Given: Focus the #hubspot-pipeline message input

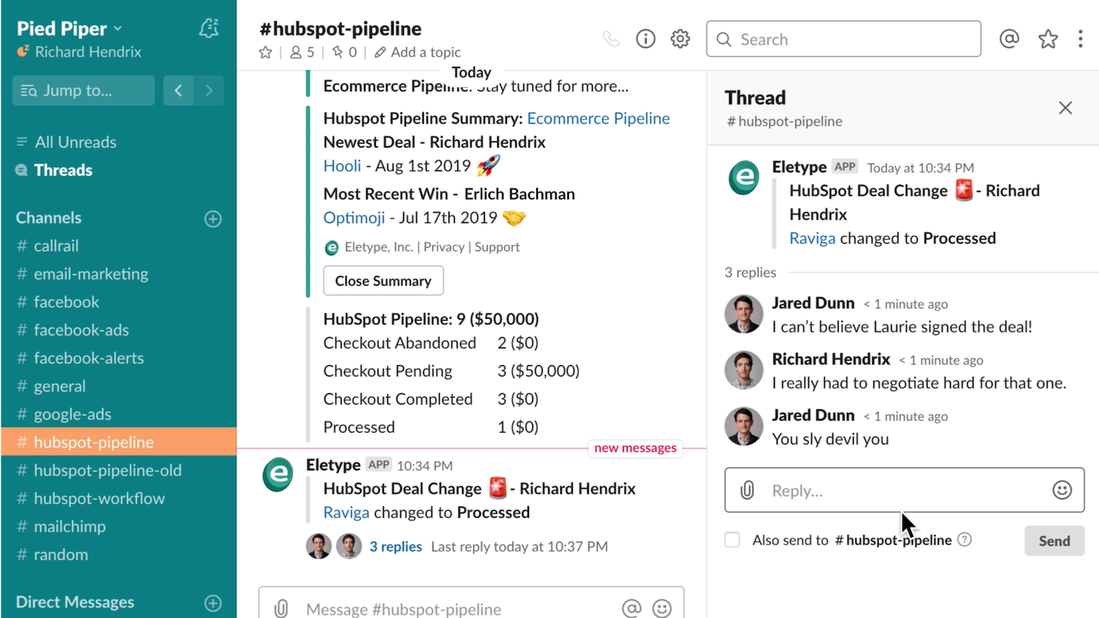Looking at the screenshot, I should tap(446, 608).
